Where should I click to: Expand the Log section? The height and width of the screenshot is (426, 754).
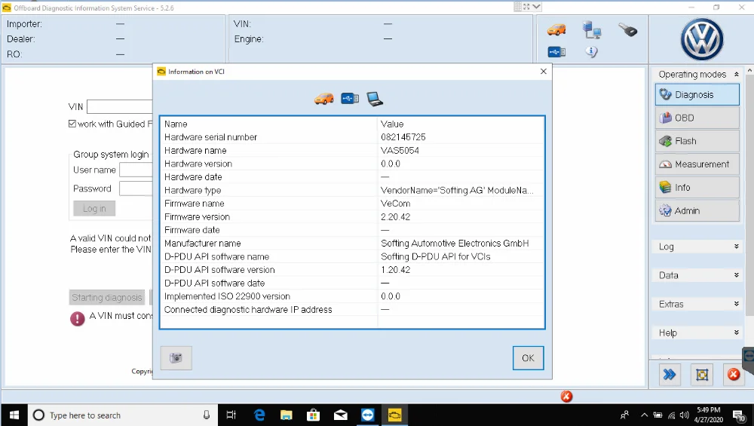coord(736,247)
